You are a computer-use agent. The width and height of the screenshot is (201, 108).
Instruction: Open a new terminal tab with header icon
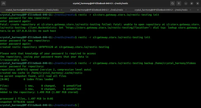click(4, 3)
